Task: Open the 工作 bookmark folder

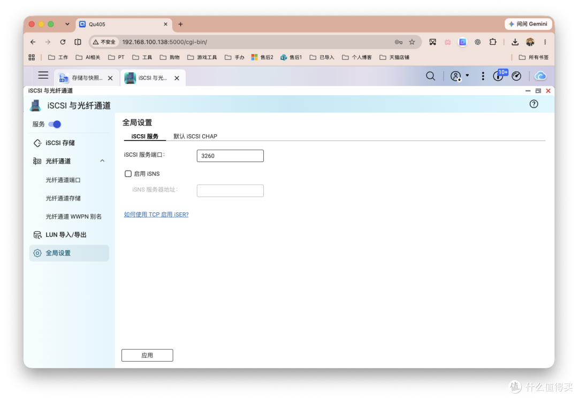Action: pyautogui.click(x=58, y=57)
